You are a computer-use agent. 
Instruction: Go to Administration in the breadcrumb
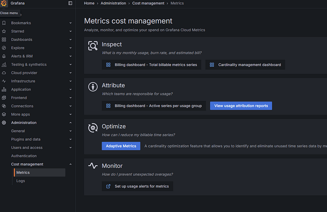point(113,3)
